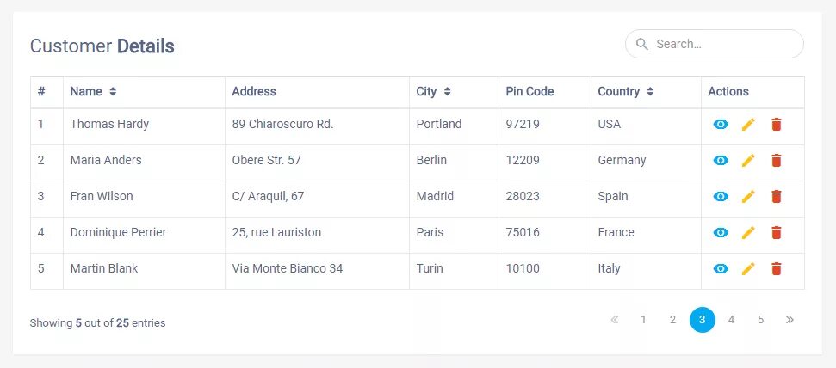This screenshot has height=368, width=836.
Task: View Thomas Hardy's details via eye icon
Action: [x=721, y=125]
